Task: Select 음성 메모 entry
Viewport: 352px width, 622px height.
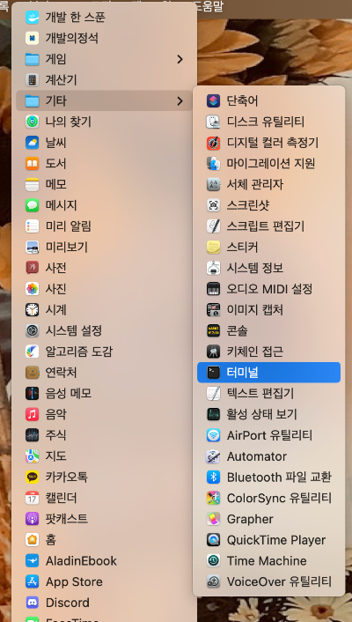Action: (x=104, y=393)
